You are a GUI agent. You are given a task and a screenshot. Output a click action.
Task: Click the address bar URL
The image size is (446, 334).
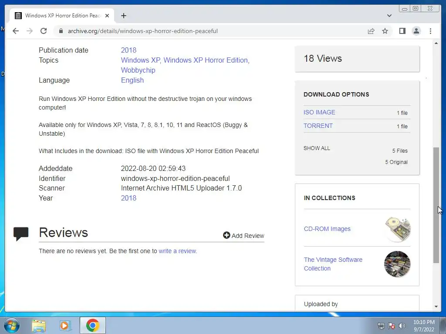point(142,31)
